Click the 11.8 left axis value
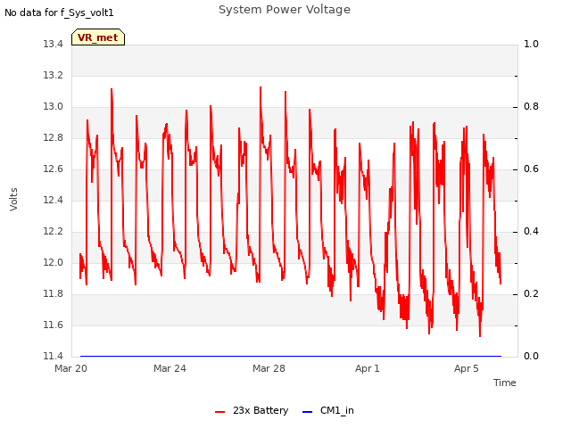 coord(54,293)
